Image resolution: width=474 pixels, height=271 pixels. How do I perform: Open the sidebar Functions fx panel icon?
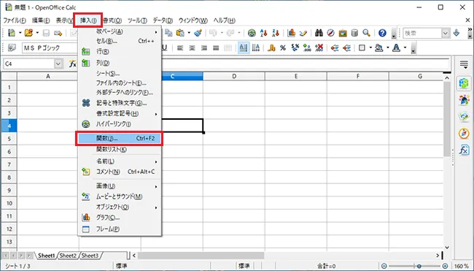(464, 150)
